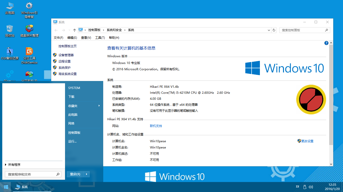Click the red and yellow Hikari PE logo
The image size is (343, 192).
coord(311,99)
